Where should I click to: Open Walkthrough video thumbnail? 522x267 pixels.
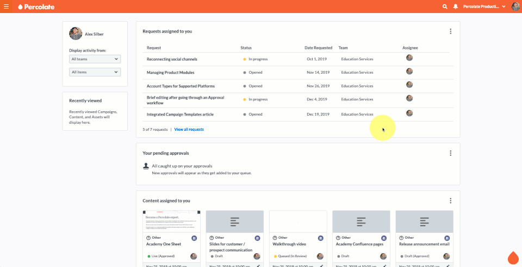(x=298, y=221)
